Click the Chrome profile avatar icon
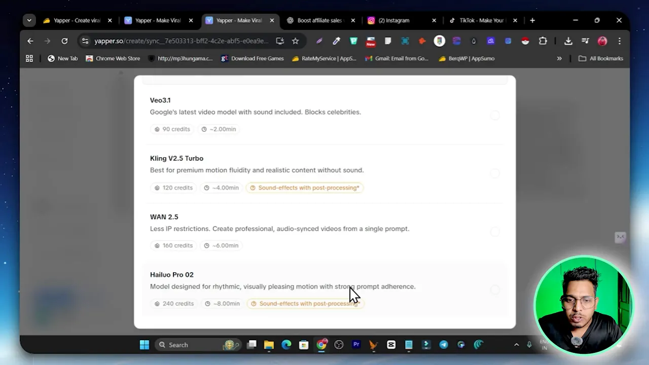The height and width of the screenshot is (365, 649). [x=602, y=41]
